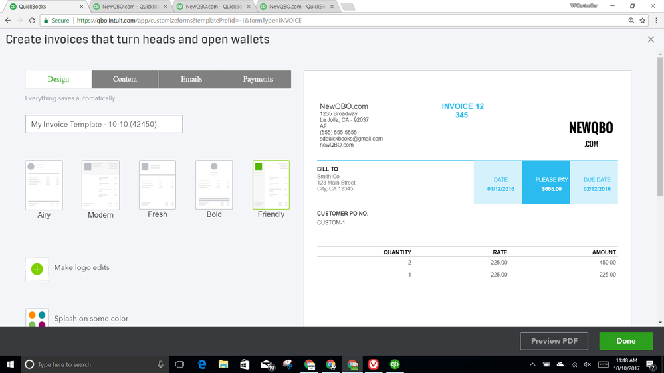The width and height of the screenshot is (664, 373).
Task: Click the Cortana microphone icon
Action: (160, 364)
